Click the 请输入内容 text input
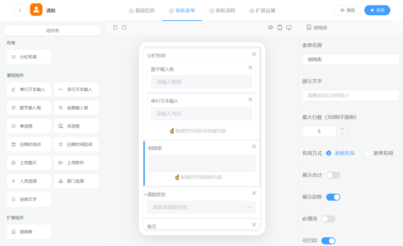This screenshot has height=246, width=403. click(x=201, y=113)
